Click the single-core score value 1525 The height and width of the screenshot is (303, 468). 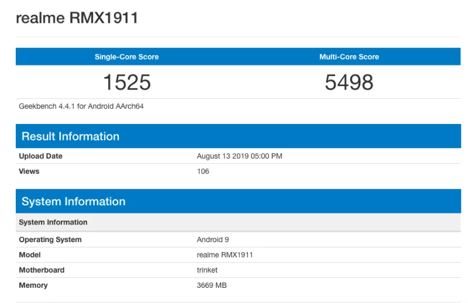[127, 82]
